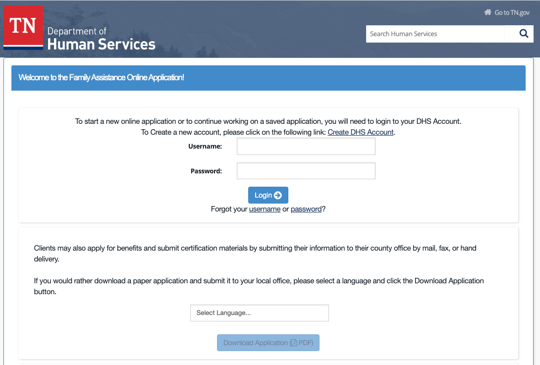The height and width of the screenshot is (365, 540).
Task: Click the Username: field label
Action: point(205,147)
